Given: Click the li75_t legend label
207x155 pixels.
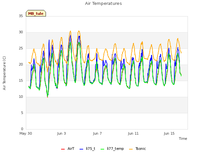Looking at the screenshot, I should click(91, 149).
